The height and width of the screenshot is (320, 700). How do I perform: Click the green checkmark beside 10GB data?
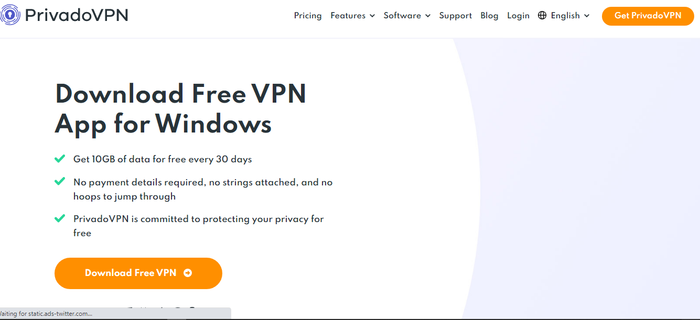click(x=60, y=158)
